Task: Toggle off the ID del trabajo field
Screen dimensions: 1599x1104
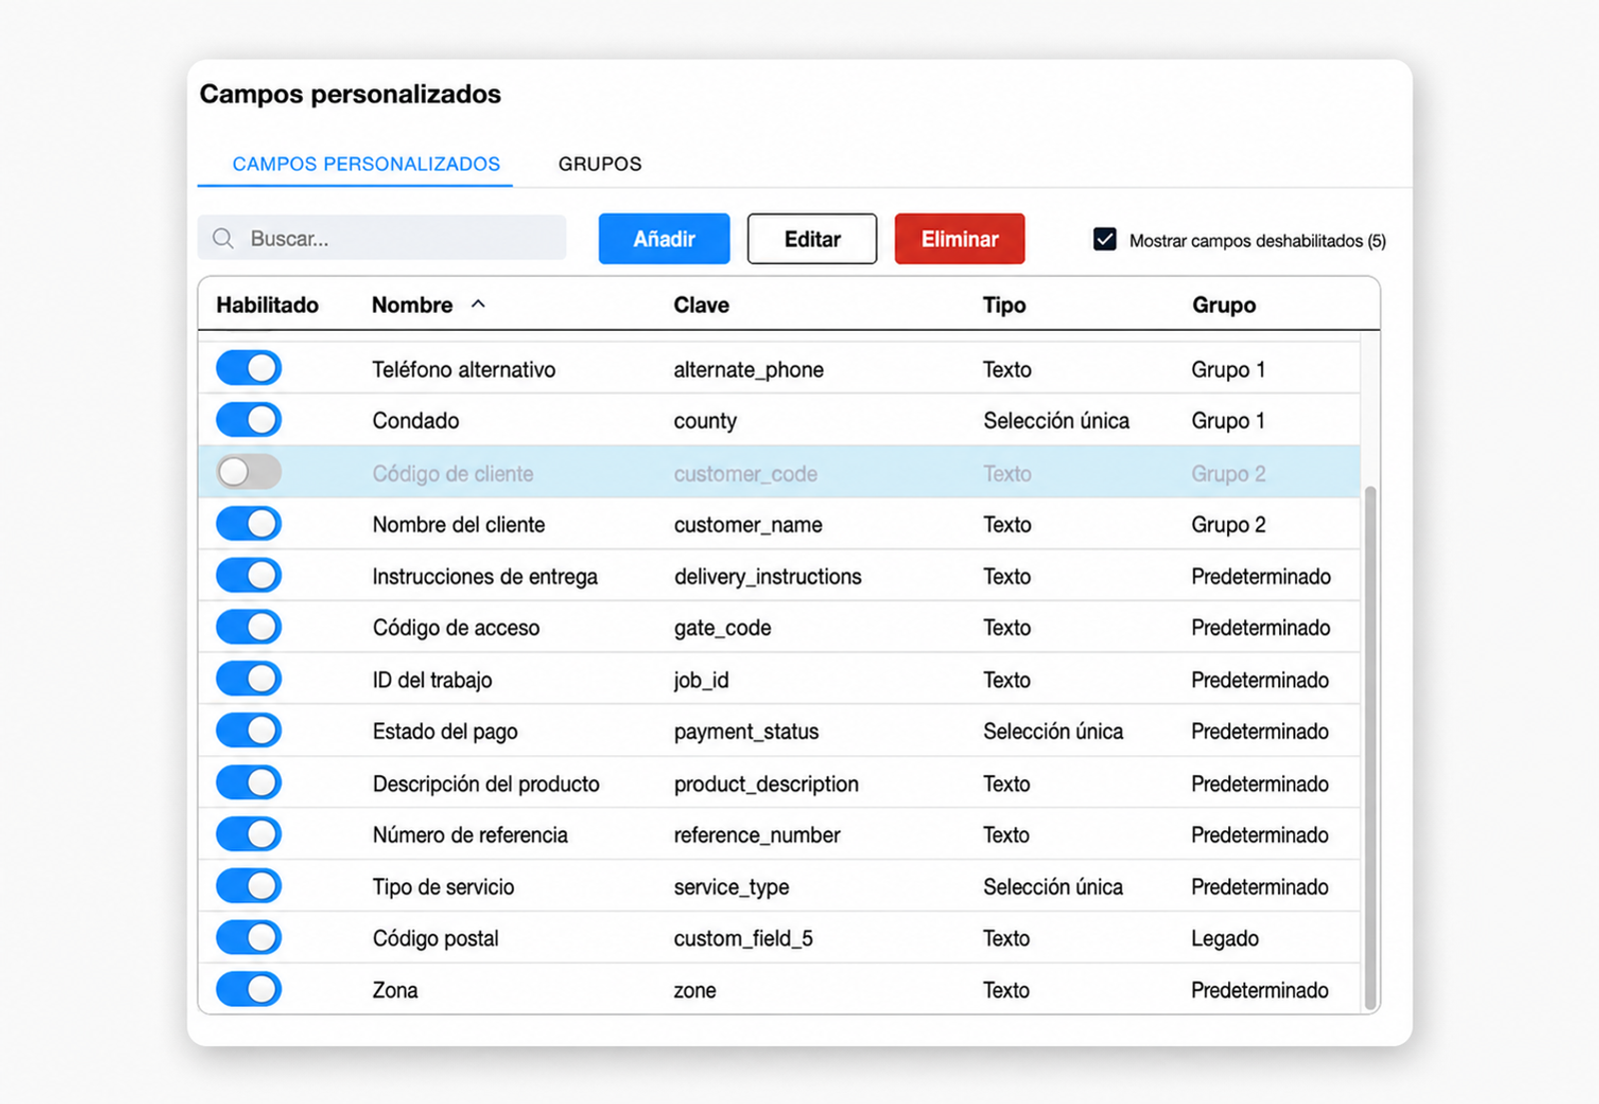Action: (249, 679)
